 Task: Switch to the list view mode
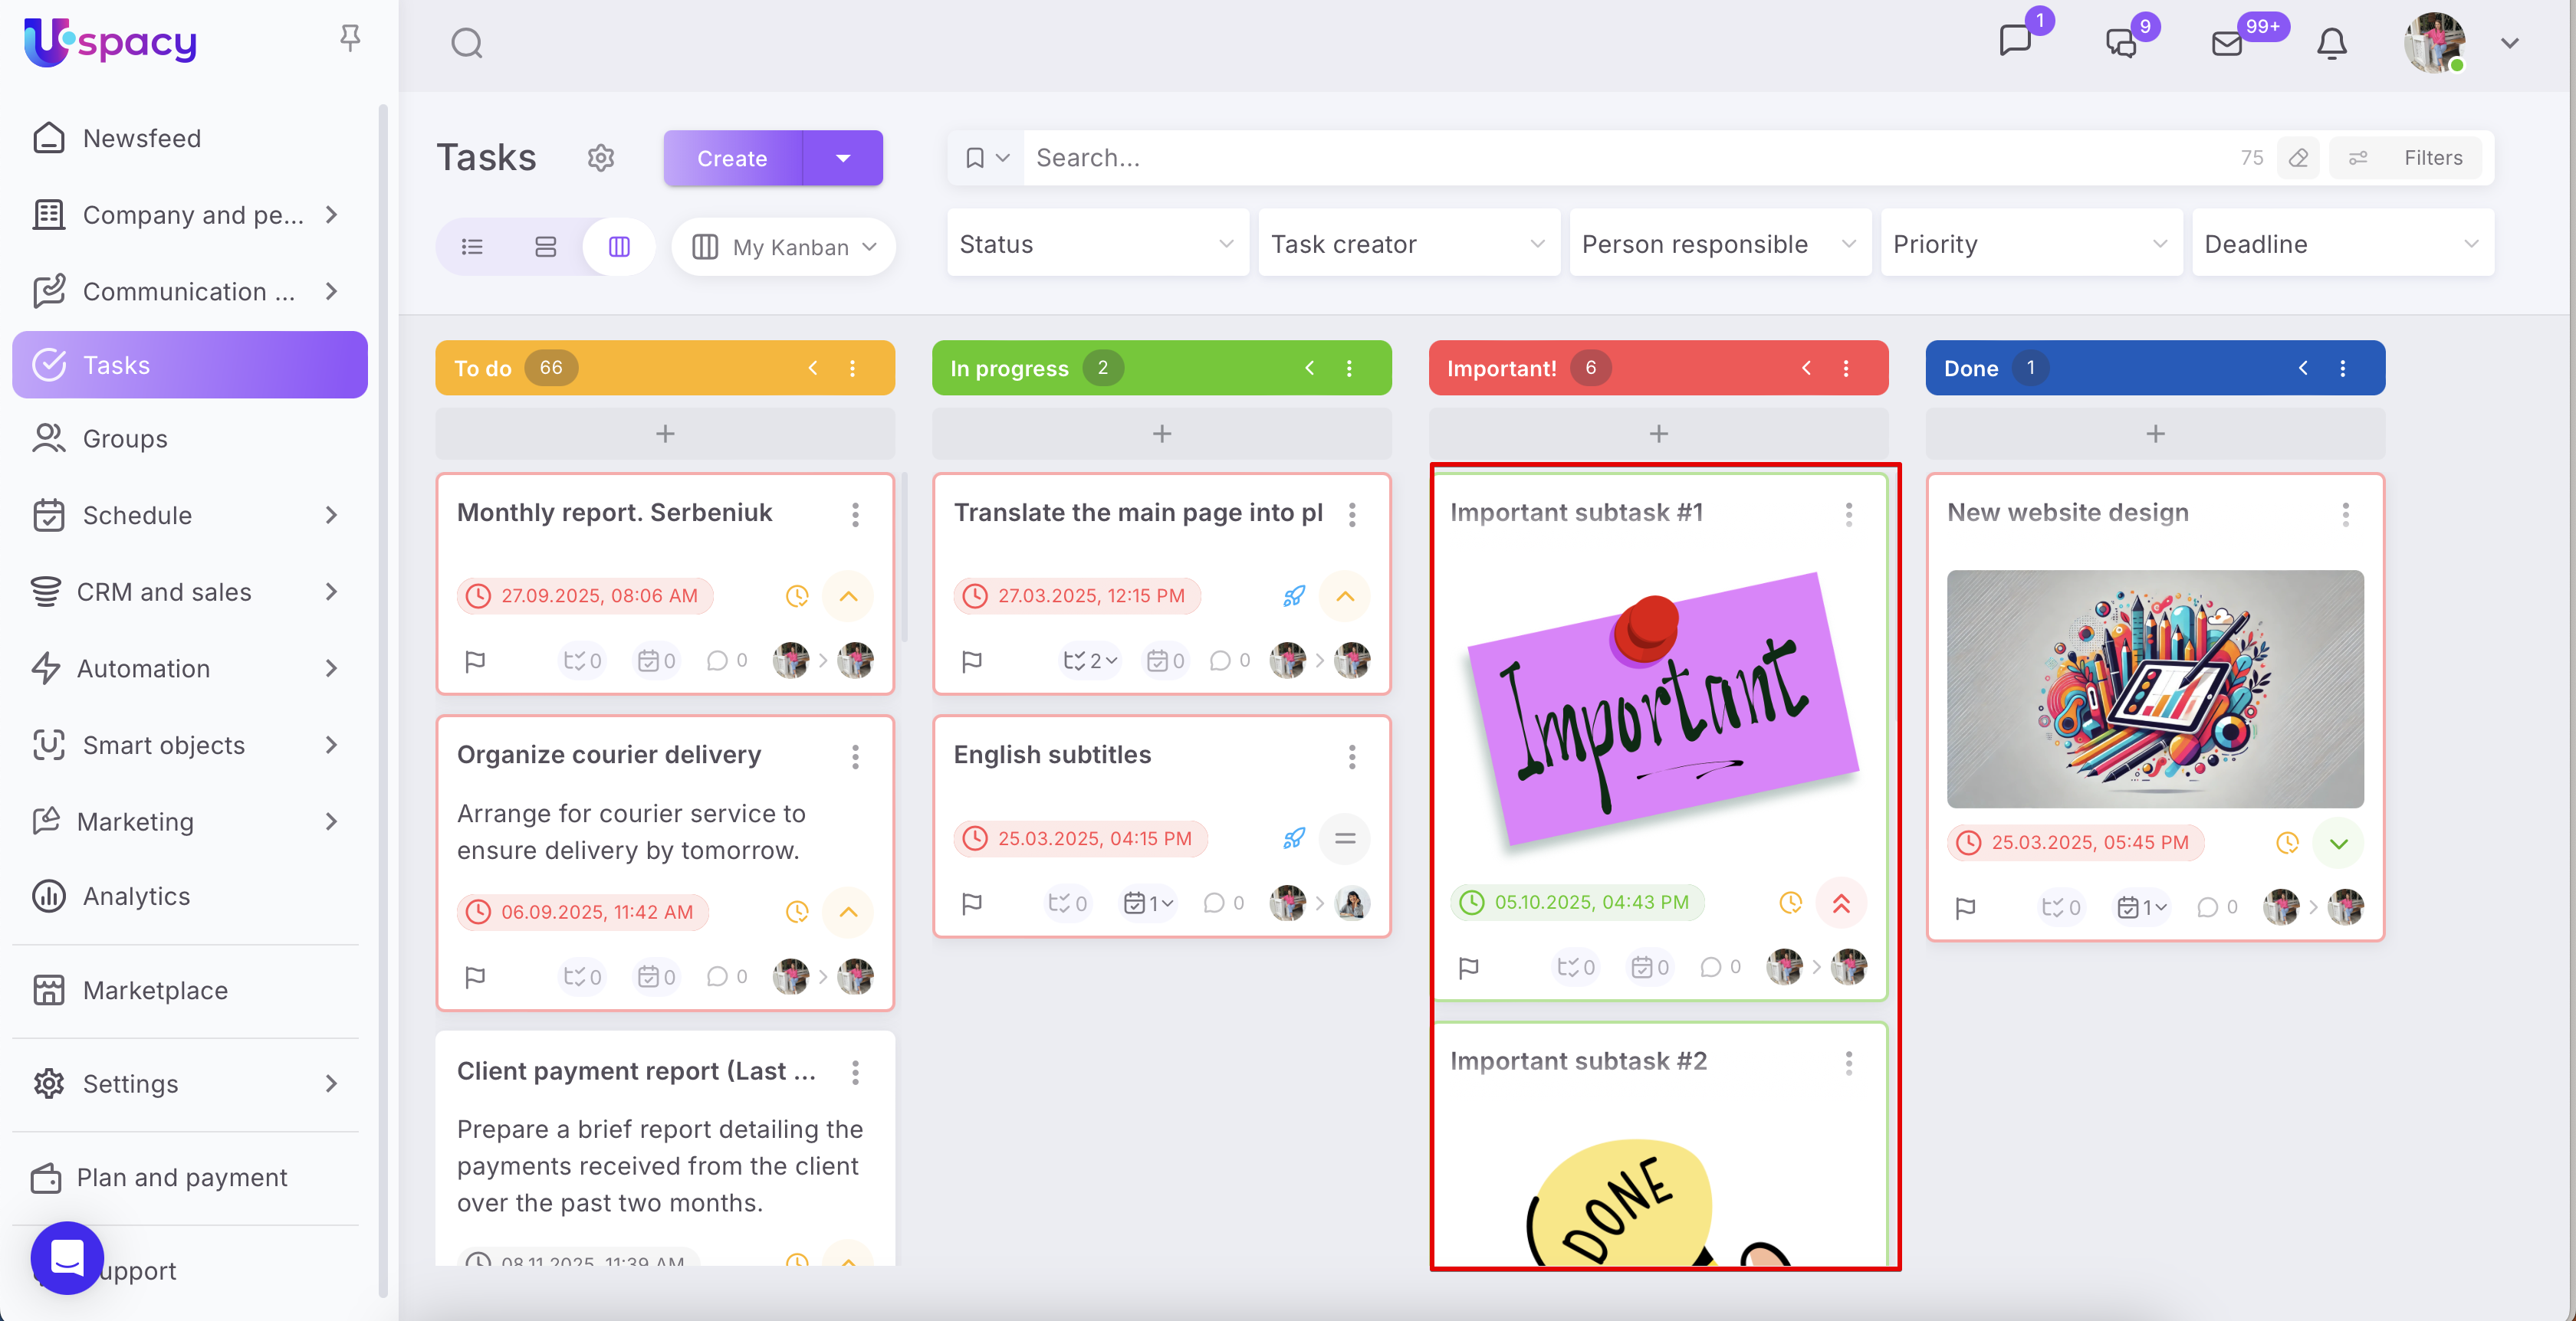click(x=472, y=247)
